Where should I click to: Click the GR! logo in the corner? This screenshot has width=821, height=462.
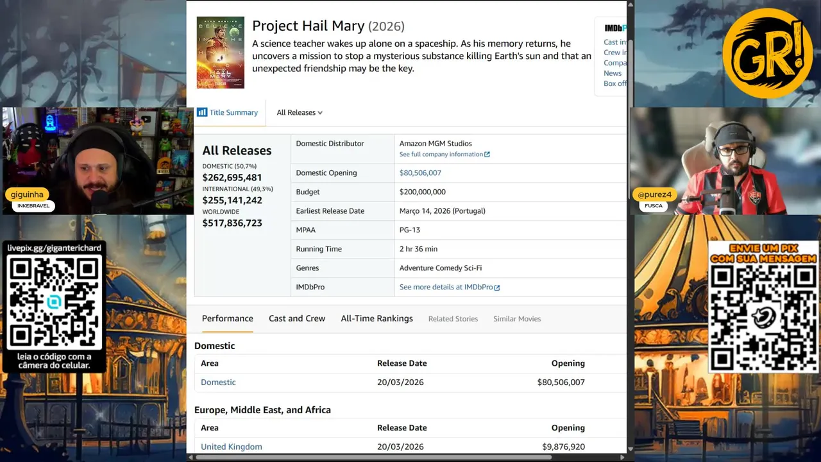click(x=767, y=54)
